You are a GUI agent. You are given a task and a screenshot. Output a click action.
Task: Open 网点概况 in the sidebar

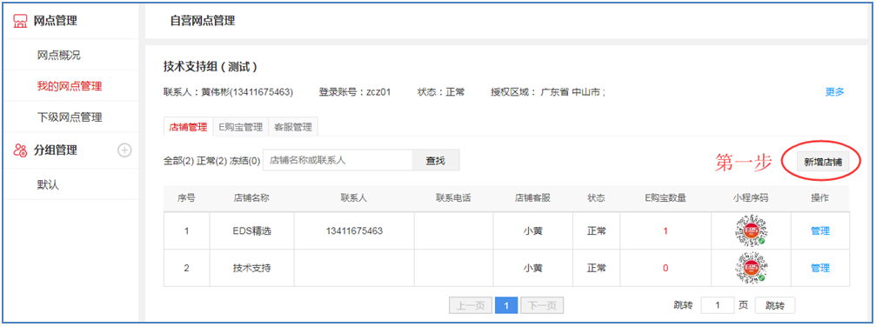58,55
